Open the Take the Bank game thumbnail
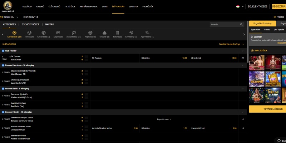The height and width of the screenshot is (143, 286). click(273, 95)
